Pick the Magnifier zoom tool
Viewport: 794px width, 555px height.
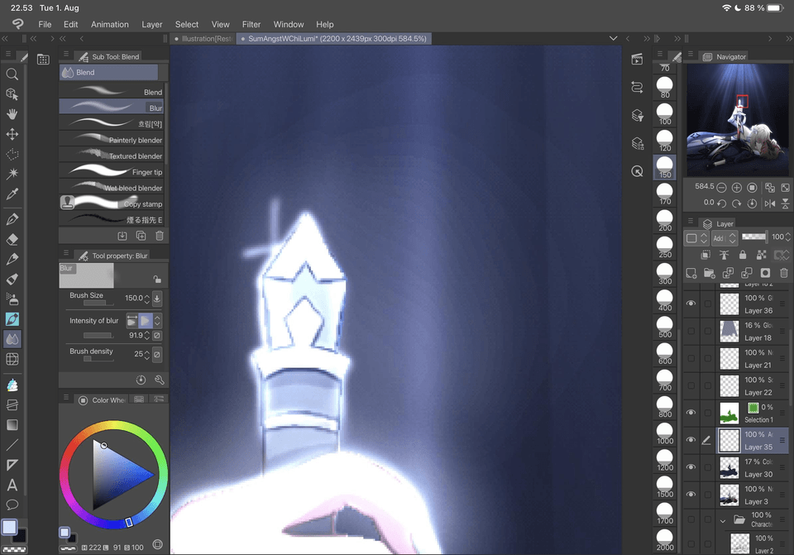(12, 74)
